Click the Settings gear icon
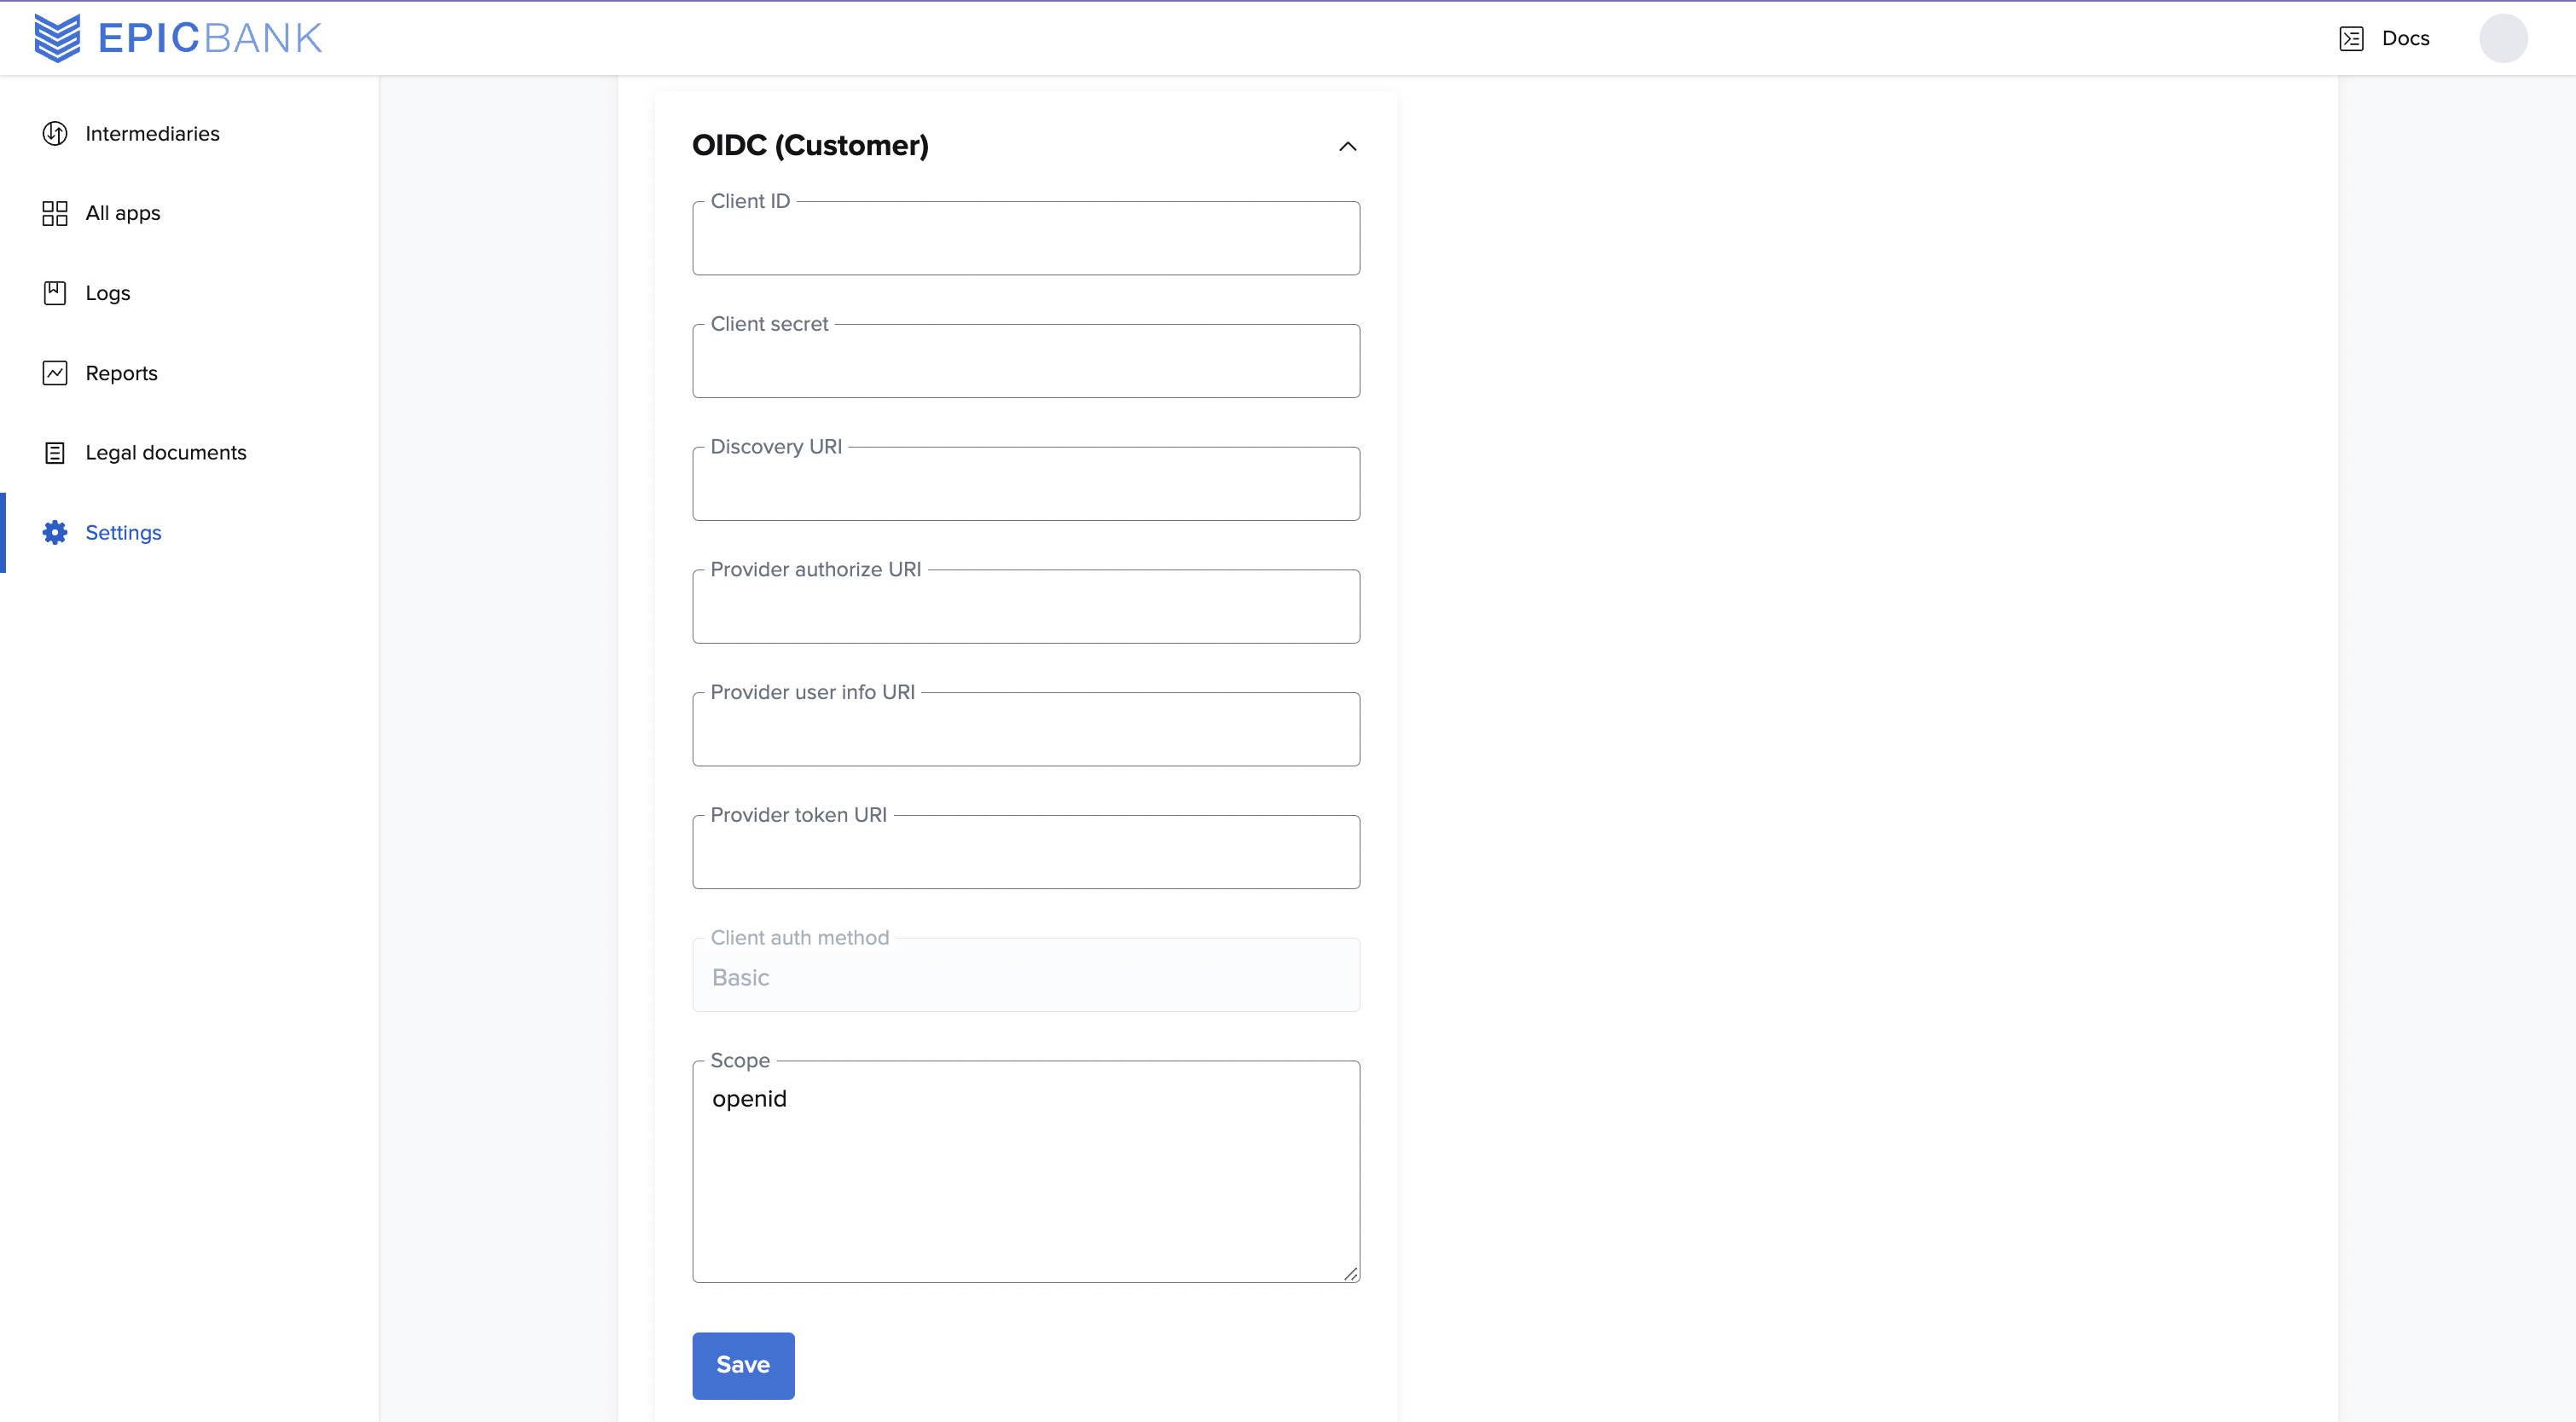The height and width of the screenshot is (1422, 2576). point(54,532)
